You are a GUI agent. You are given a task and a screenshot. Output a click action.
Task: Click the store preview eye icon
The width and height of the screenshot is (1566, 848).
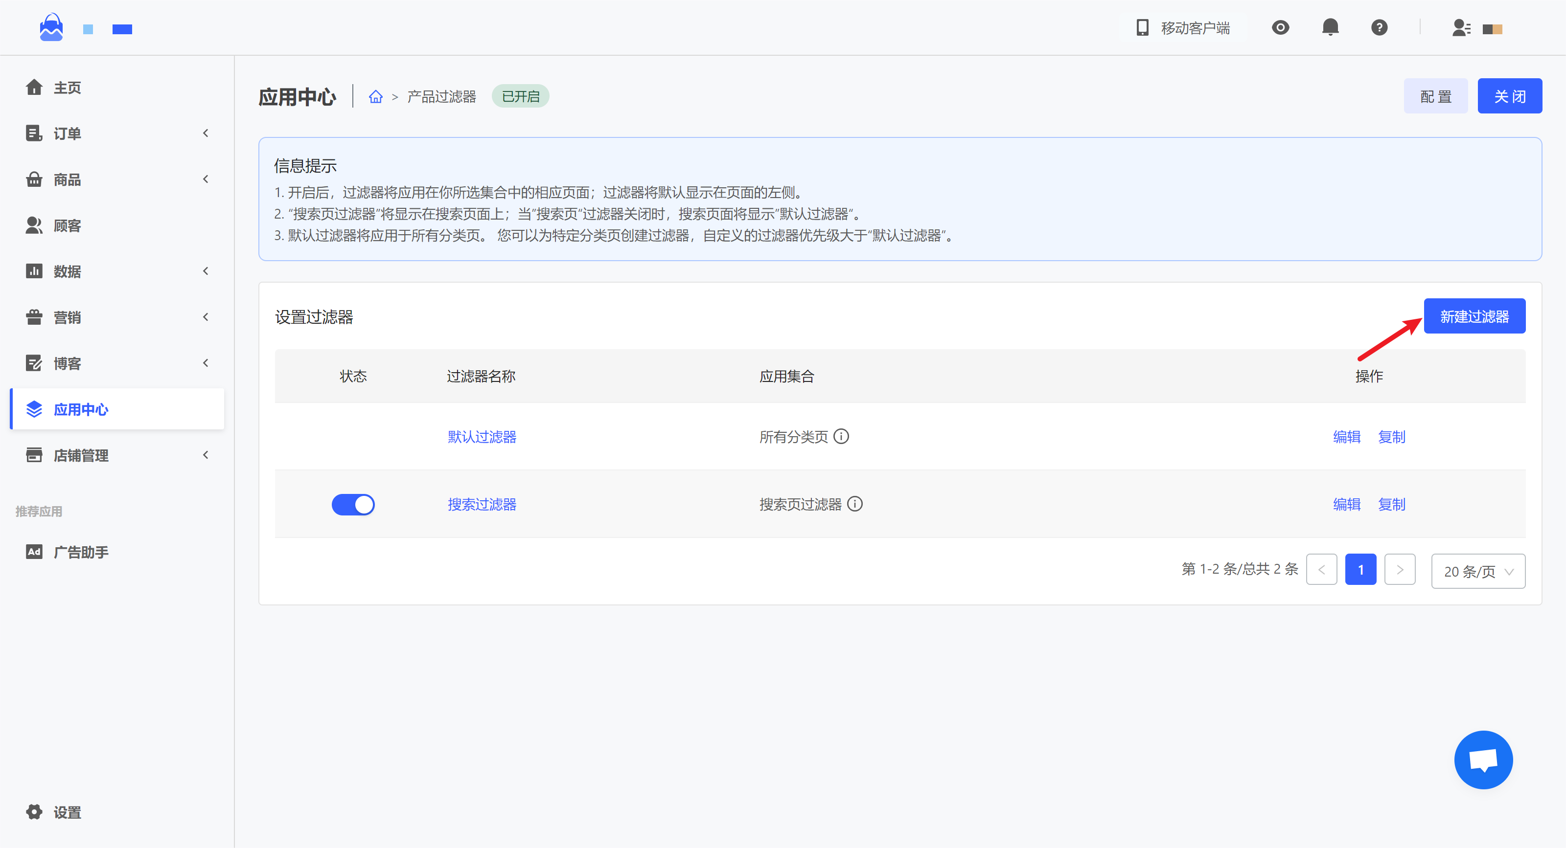coord(1280,27)
